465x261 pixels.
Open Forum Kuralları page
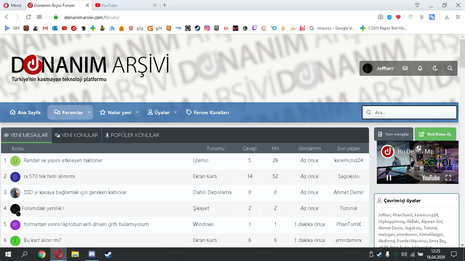pos(208,112)
